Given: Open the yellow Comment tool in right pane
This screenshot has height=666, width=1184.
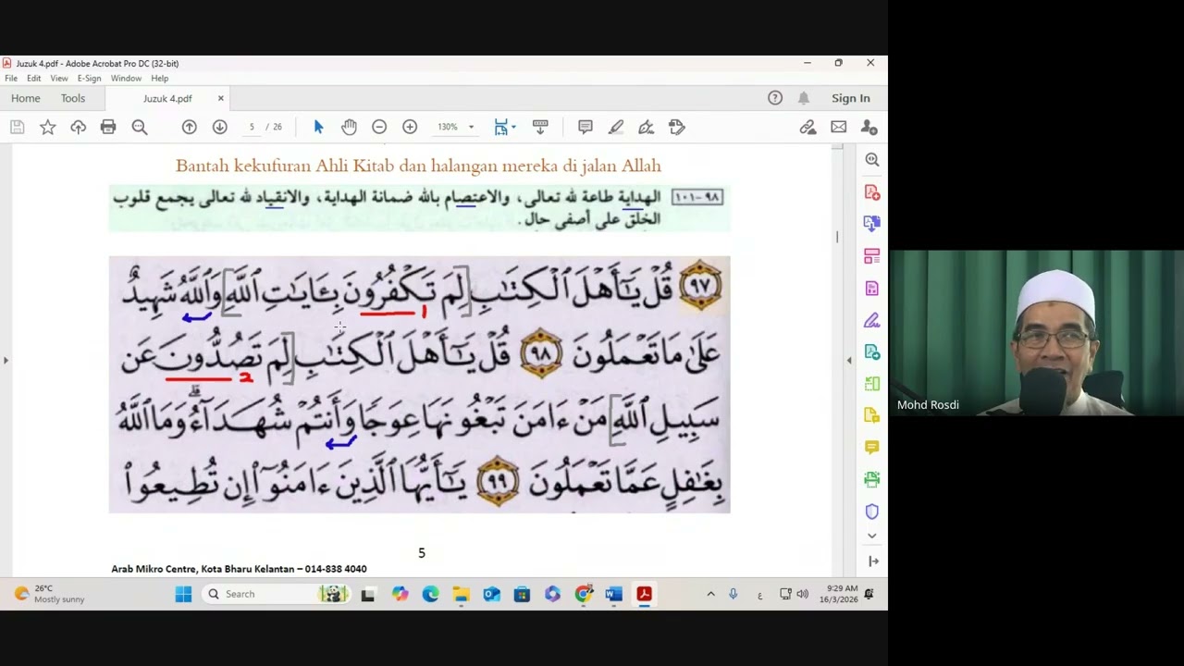Looking at the screenshot, I should click(x=871, y=447).
